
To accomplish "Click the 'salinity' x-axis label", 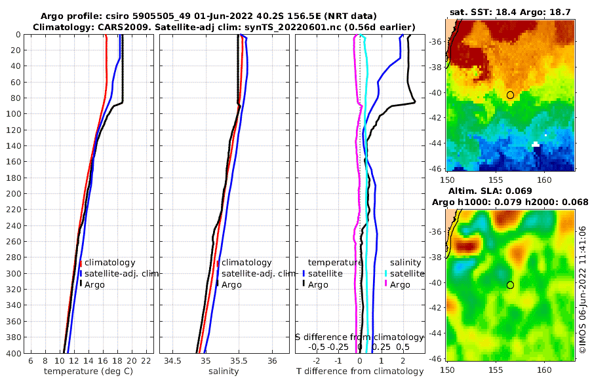I will 224,371.
